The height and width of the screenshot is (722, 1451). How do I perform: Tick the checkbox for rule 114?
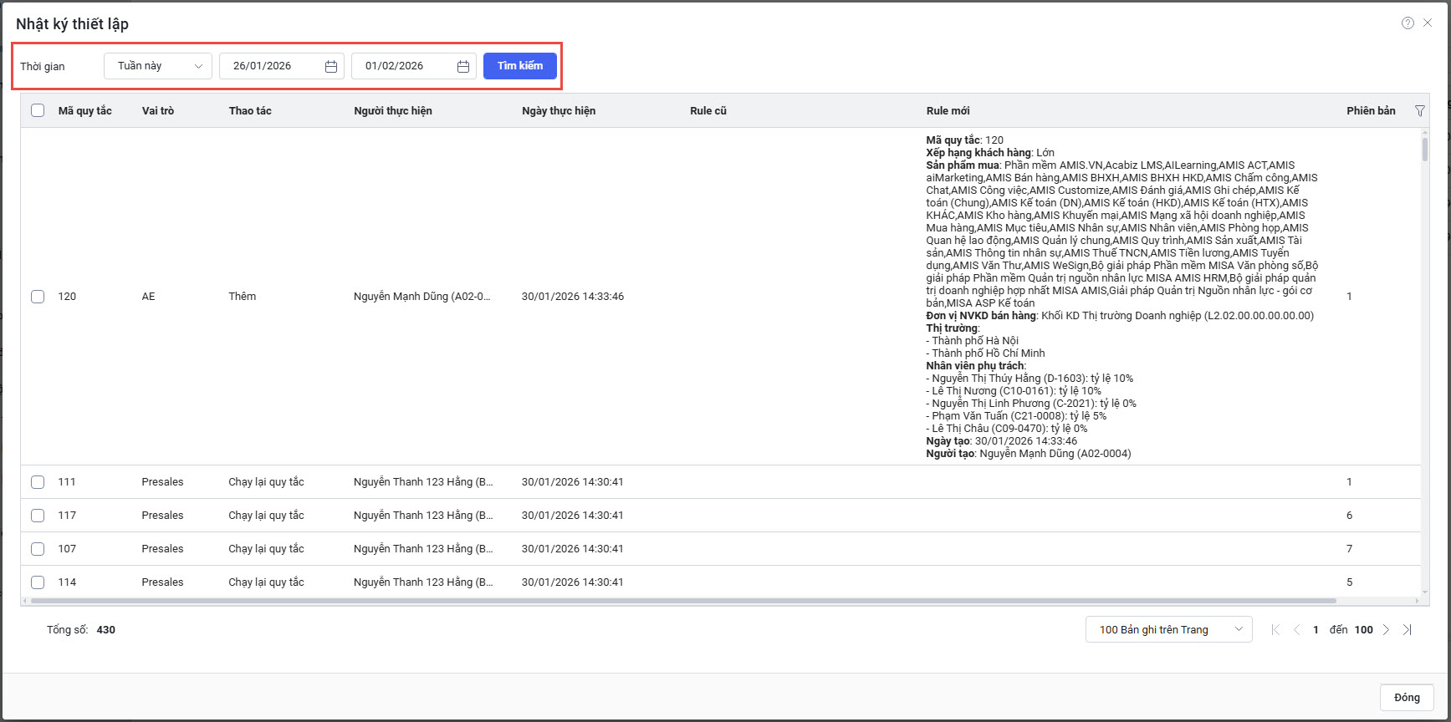tap(38, 582)
